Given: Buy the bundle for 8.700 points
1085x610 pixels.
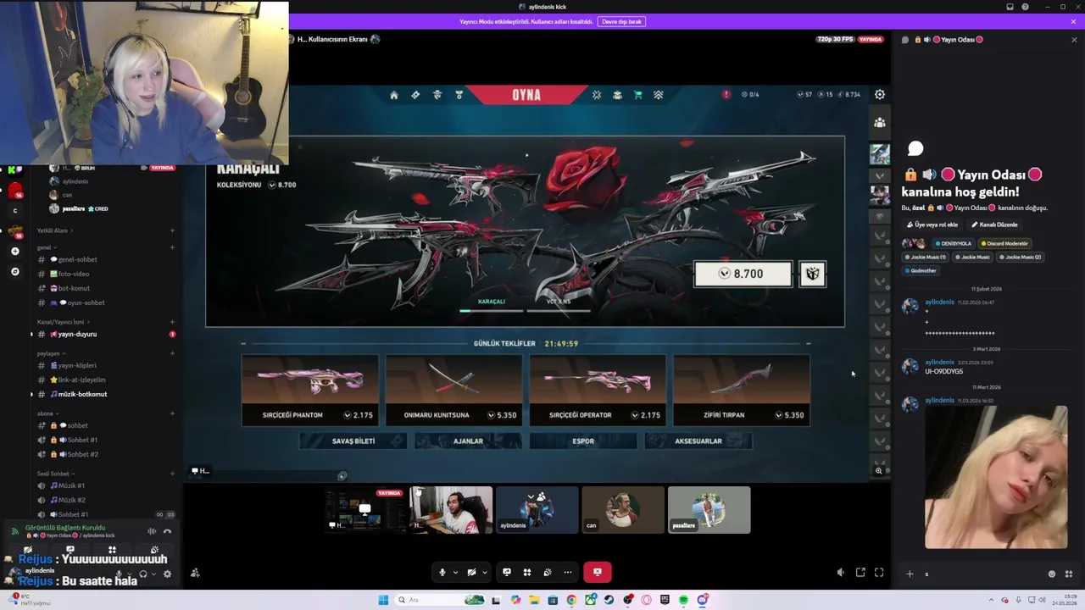Looking at the screenshot, I should pos(743,274).
